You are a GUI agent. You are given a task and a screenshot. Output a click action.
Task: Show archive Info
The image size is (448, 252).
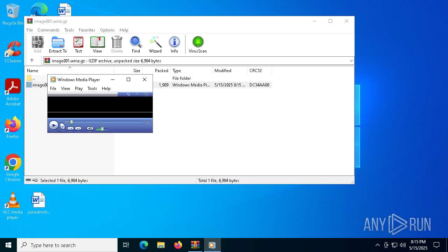click(x=174, y=44)
